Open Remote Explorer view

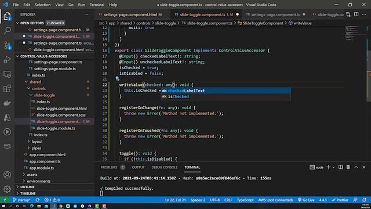pos(7,74)
